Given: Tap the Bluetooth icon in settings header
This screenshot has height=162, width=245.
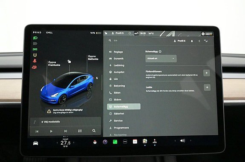Looking at the screenshot, I should (199, 41).
